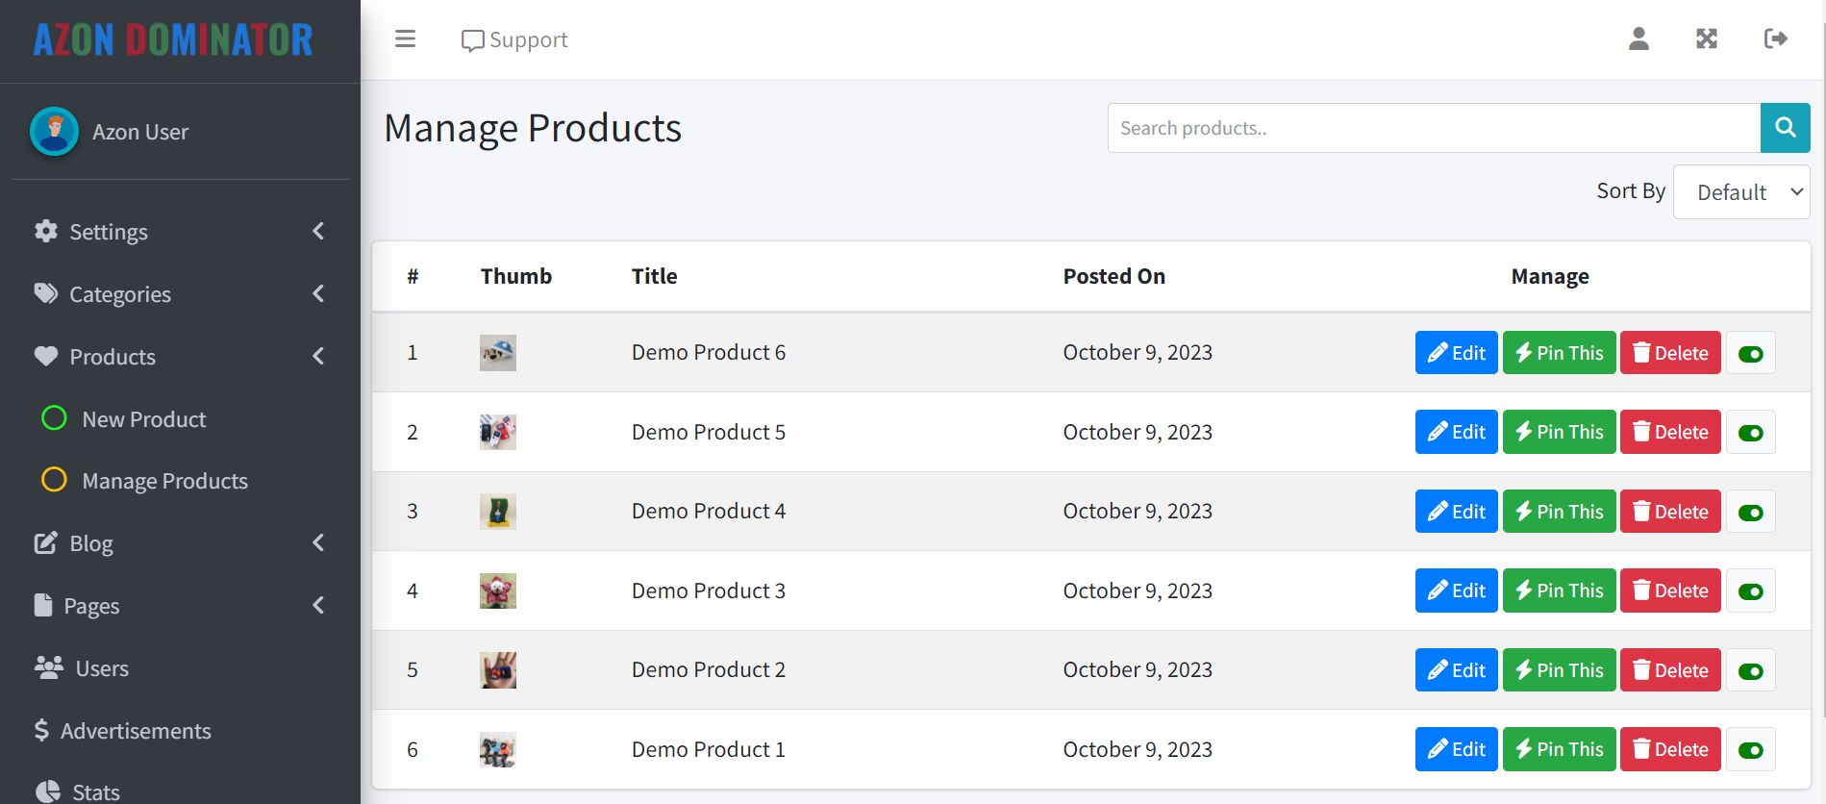Open Support chat link
Screen dimensions: 1826x804
(514, 40)
